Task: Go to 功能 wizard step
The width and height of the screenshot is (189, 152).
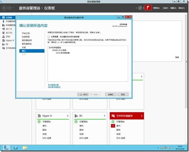Action: pos(24,47)
